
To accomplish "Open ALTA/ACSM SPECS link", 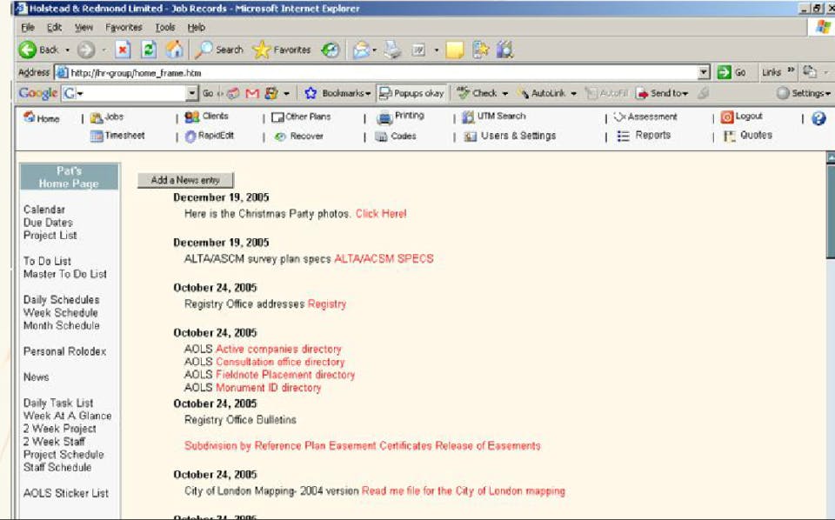I will [x=384, y=259].
